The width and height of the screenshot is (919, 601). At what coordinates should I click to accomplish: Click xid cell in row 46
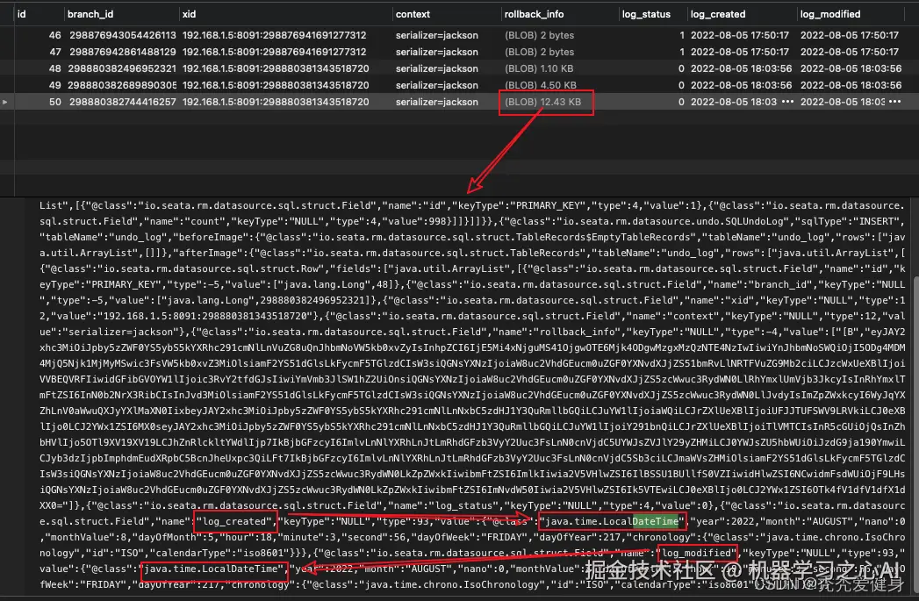pos(274,35)
